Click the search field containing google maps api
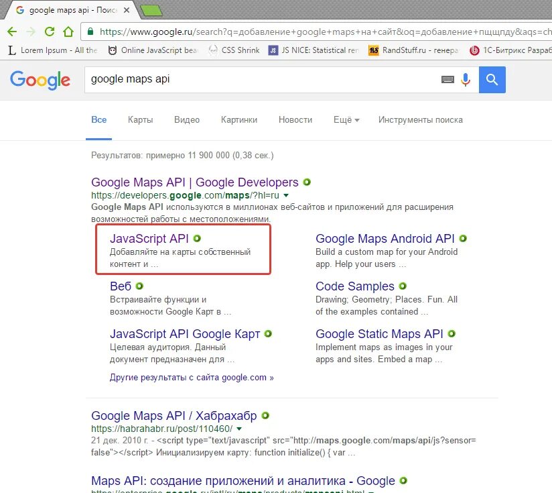This screenshot has height=493, width=552. pyautogui.click(x=261, y=80)
